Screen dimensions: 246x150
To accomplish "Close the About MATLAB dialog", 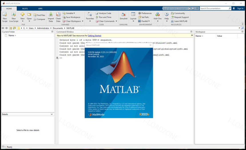I will (150, 45).
